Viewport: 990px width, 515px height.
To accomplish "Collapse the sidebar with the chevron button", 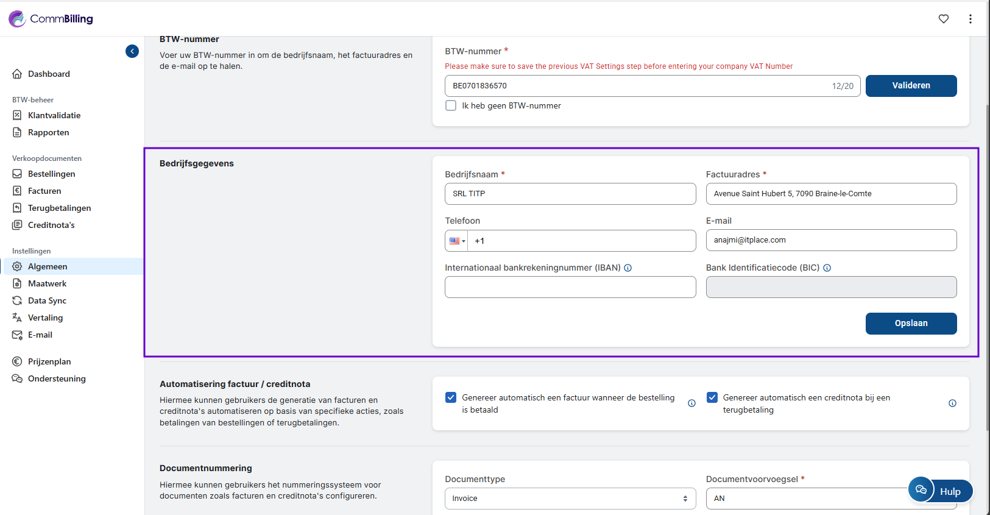I will (132, 51).
